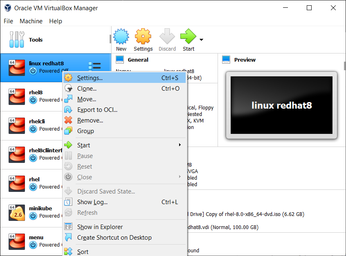This screenshot has width=346, height=256.
Task: Choose Remove... in the context menu
Action: 124,120
